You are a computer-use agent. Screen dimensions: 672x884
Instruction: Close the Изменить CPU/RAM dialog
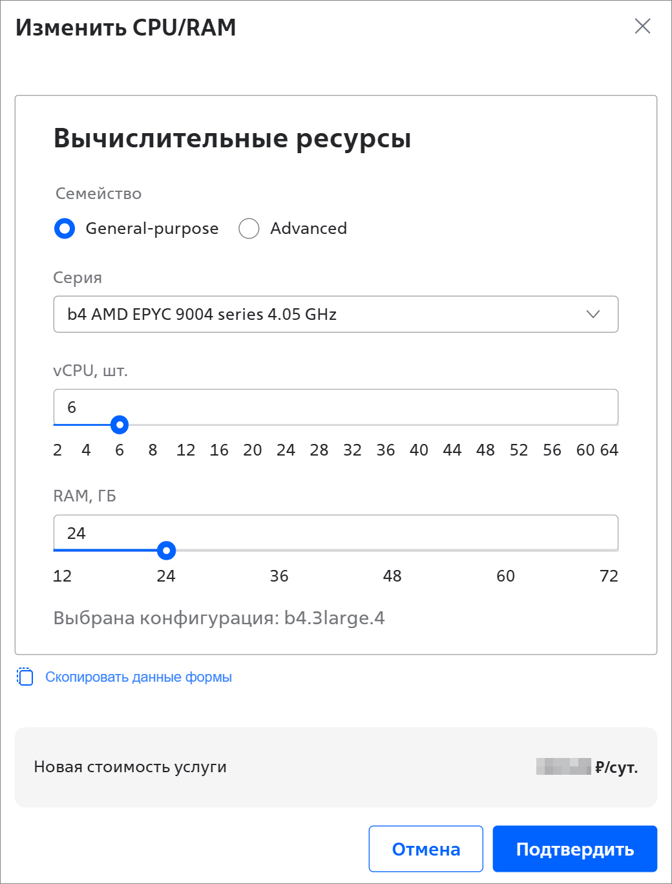(642, 26)
